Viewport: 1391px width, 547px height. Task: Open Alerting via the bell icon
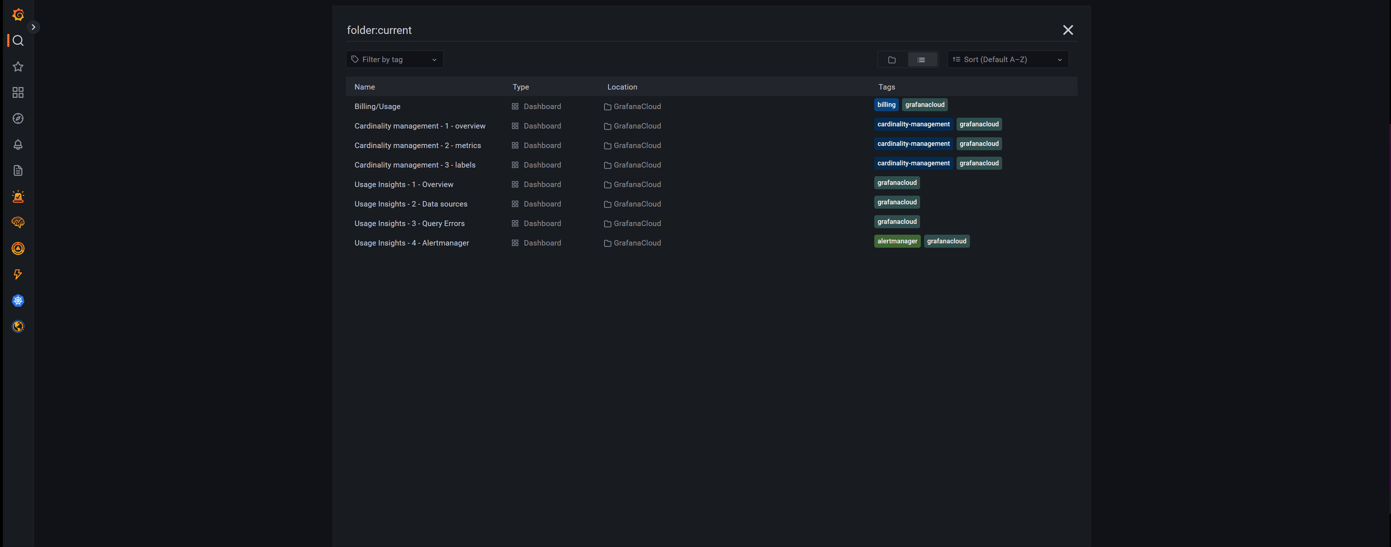coord(18,144)
